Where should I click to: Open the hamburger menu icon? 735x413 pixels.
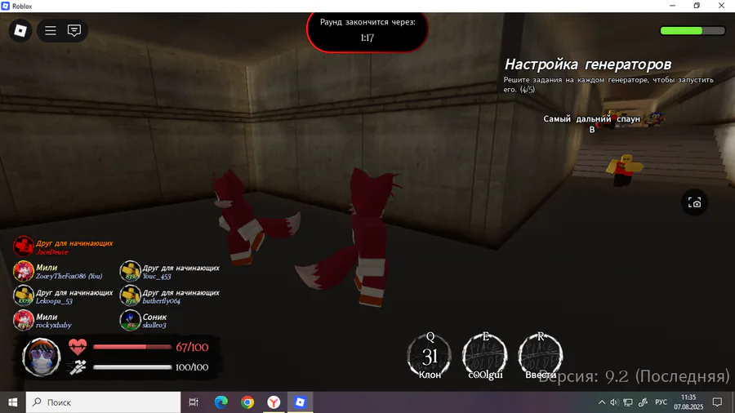pos(50,30)
